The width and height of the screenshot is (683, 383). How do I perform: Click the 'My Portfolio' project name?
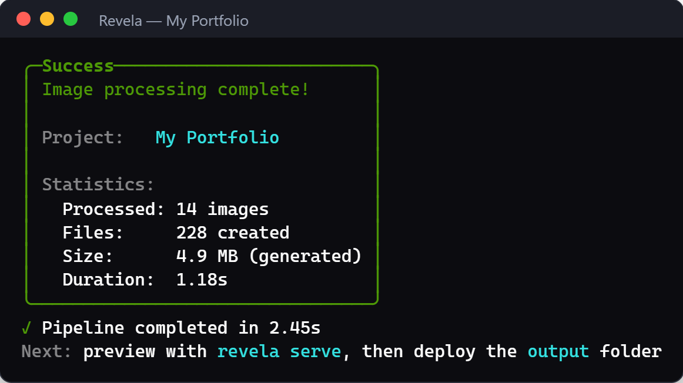(x=217, y=138)
